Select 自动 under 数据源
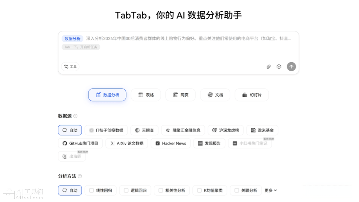 pyautogui.click(x=70, y=130)
